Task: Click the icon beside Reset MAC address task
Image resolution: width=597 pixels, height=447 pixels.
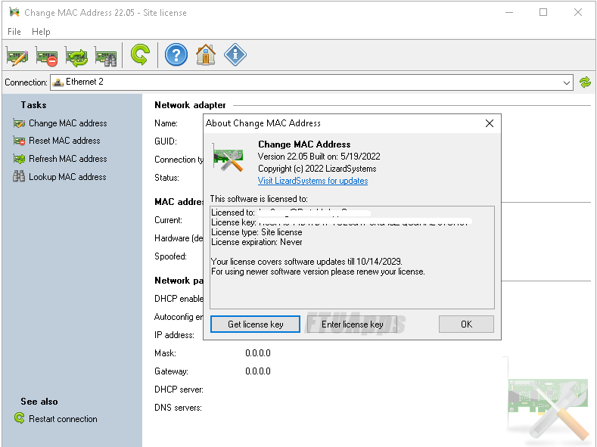Action: (19, 141)
